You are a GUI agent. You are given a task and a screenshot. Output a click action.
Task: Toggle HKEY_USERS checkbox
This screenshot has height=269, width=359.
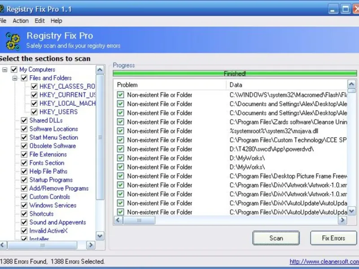click(34, 112)
